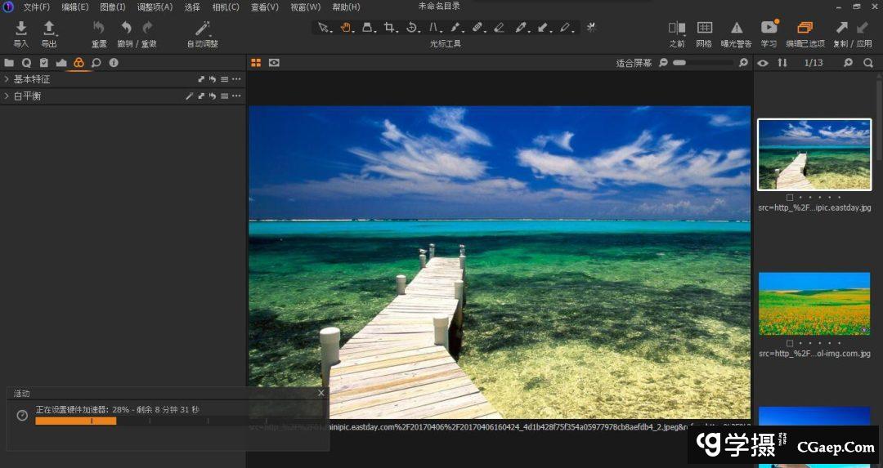Open the File (文件) menu
The height and width of the screenshot is (468, 883).
(36, 7)
